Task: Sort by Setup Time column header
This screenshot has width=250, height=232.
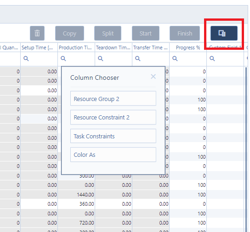Action: click(x=39, y=48)
